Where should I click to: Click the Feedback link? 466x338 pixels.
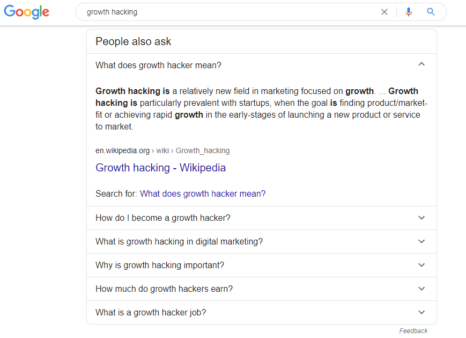pyautogui.click(x=413, y=331)
